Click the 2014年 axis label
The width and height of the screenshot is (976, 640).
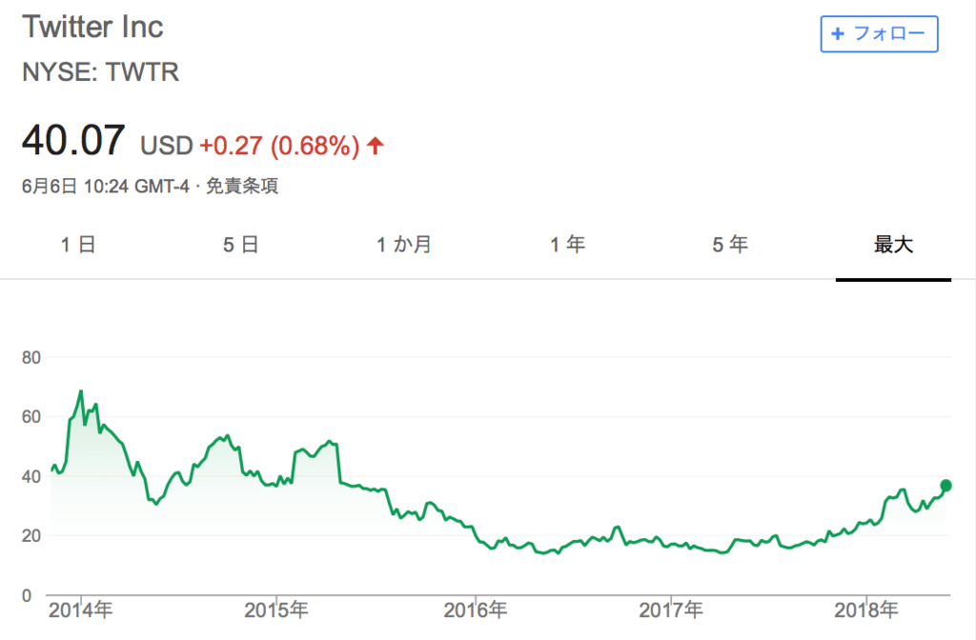point(80,610)
